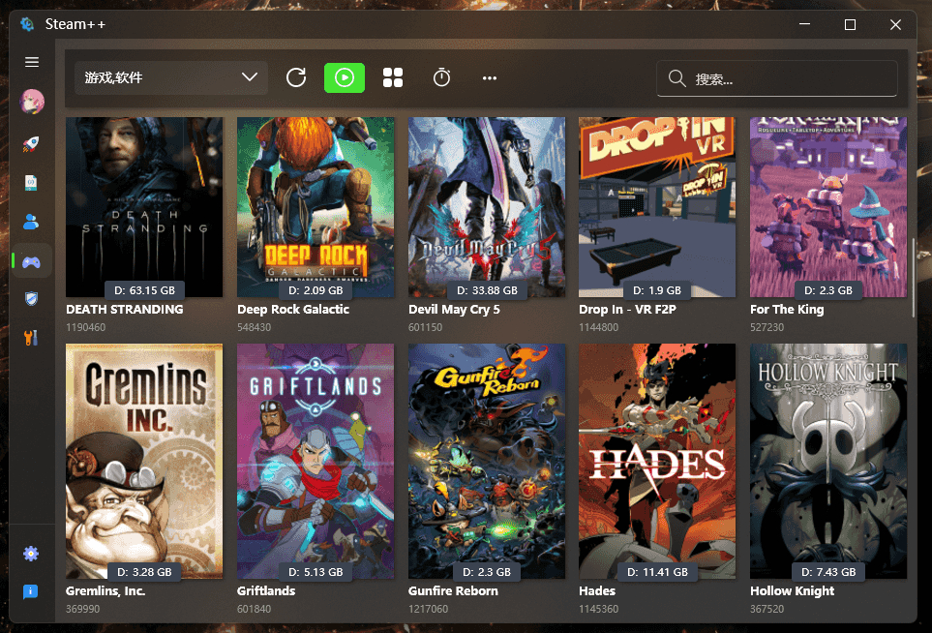
Task: Click the D: 33.88 GB size badge
Action: coord(487,290)
